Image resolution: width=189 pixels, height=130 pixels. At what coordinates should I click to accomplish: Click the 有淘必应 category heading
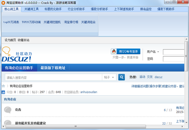pos(10,99)
